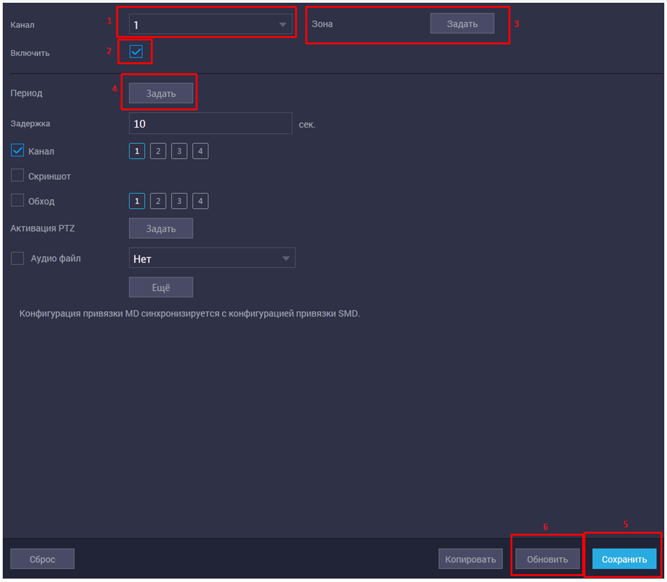Select channel 1 in Канал row
Image resolution: width=667 pixels, height=582 pixels.
pos(137,151)
